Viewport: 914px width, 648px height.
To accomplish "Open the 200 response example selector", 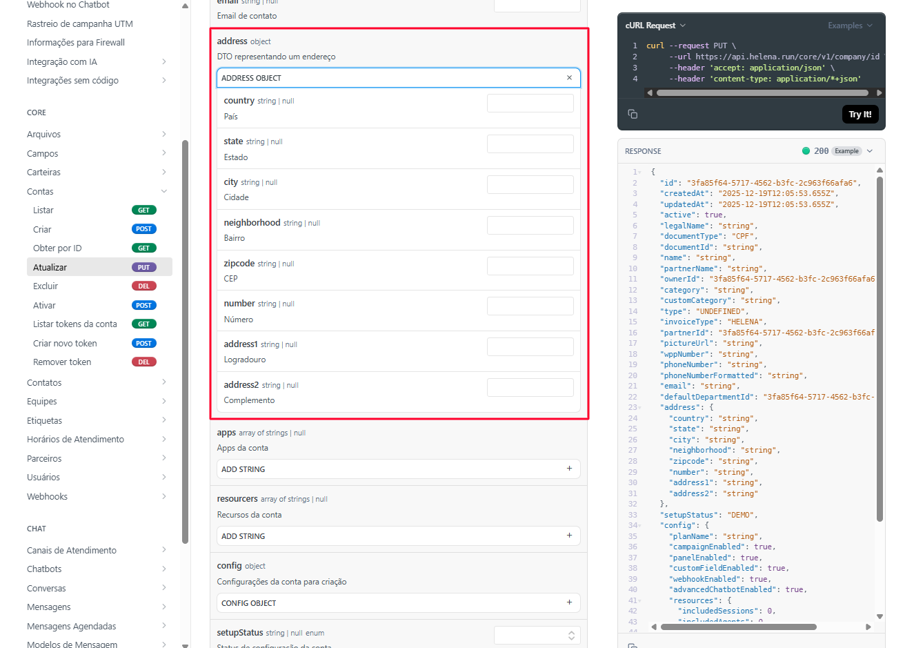I will click(837, 151).
